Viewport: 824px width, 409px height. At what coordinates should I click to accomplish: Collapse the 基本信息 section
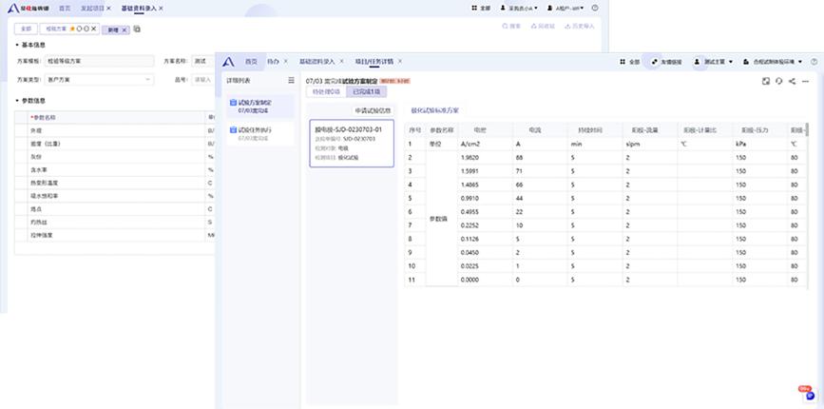tap(18, 44)
